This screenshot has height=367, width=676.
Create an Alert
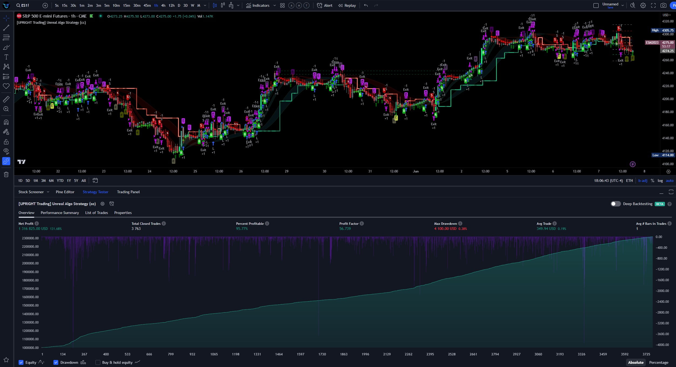(x=325, y=5)
